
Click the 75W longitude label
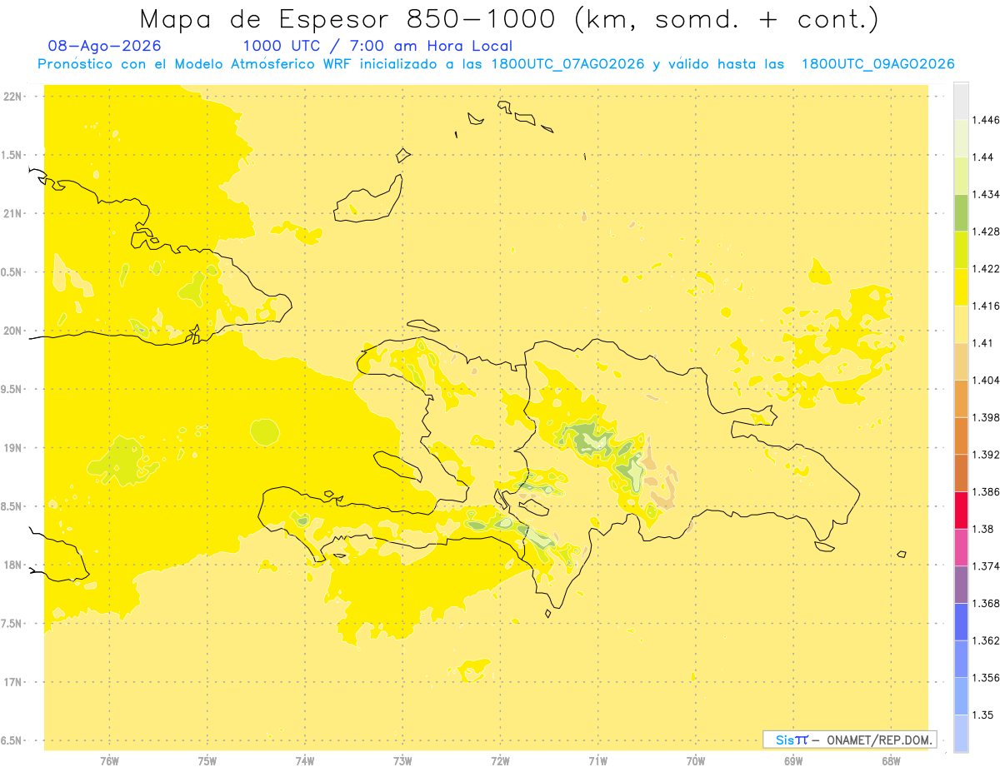(207, 760)
